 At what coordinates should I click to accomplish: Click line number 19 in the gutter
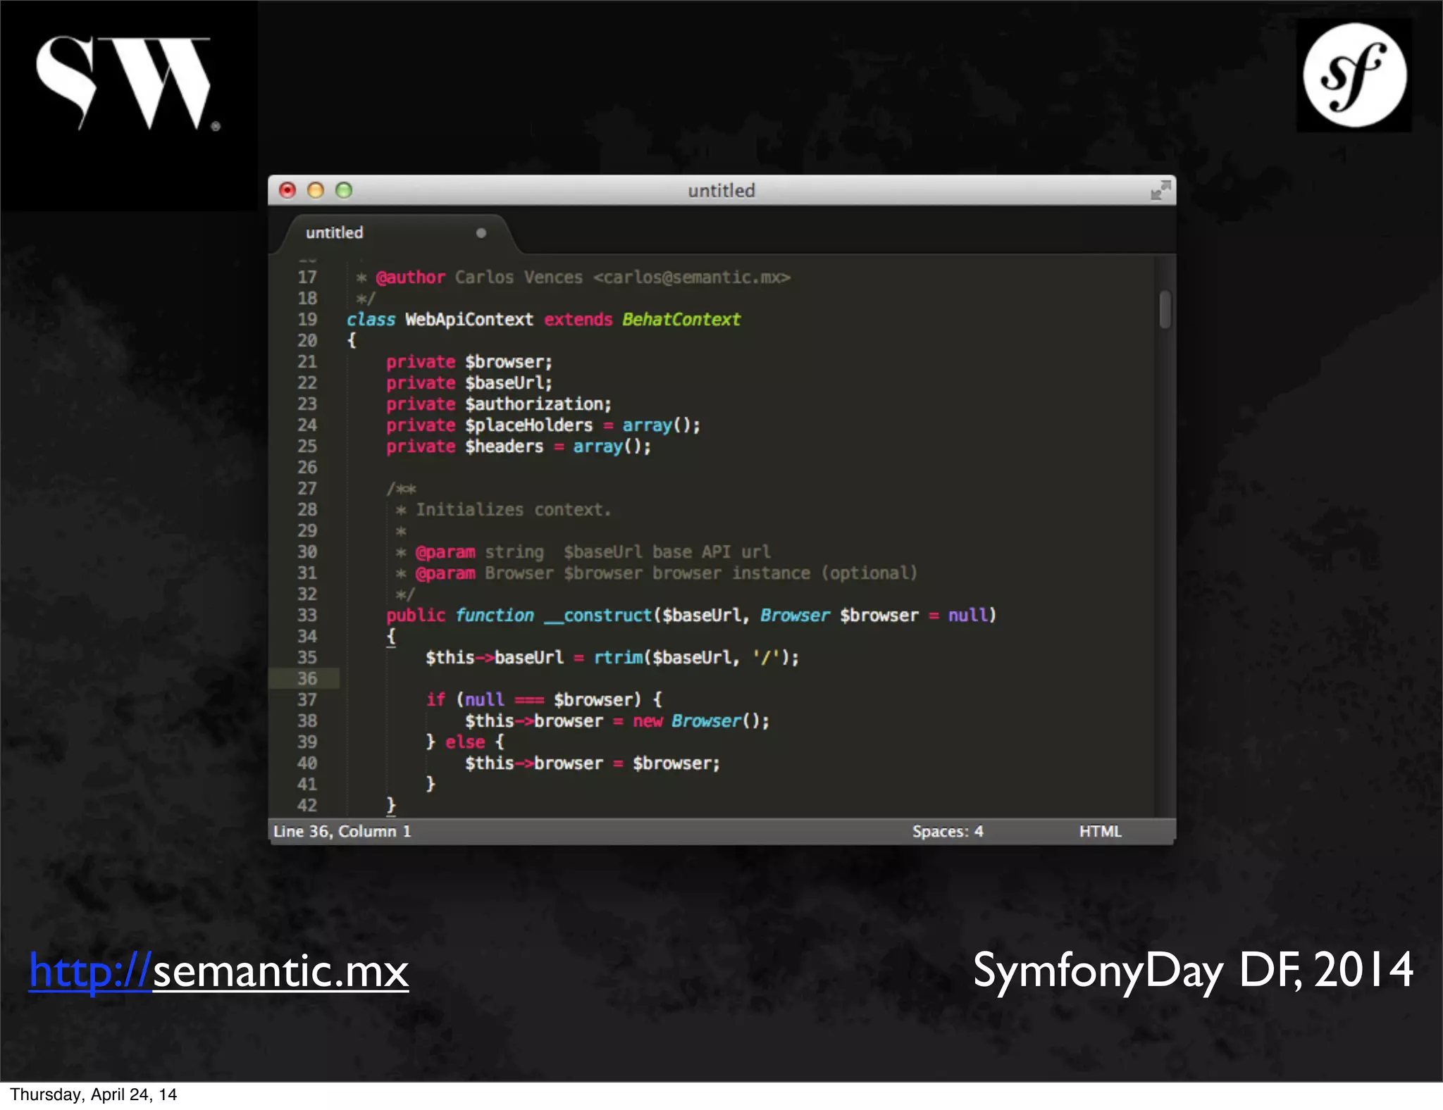click(307, 319)
